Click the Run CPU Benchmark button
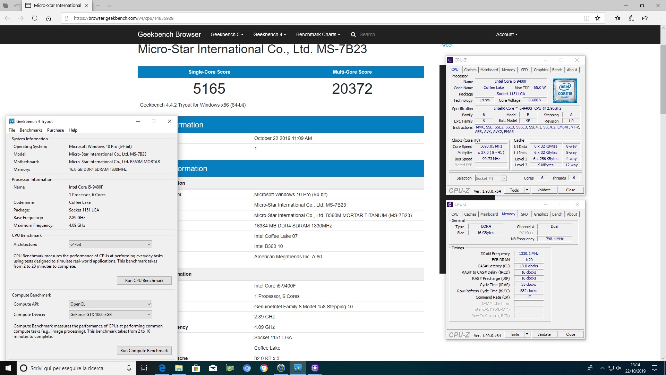This screenshot has height=375, width=666. [144, 281]
